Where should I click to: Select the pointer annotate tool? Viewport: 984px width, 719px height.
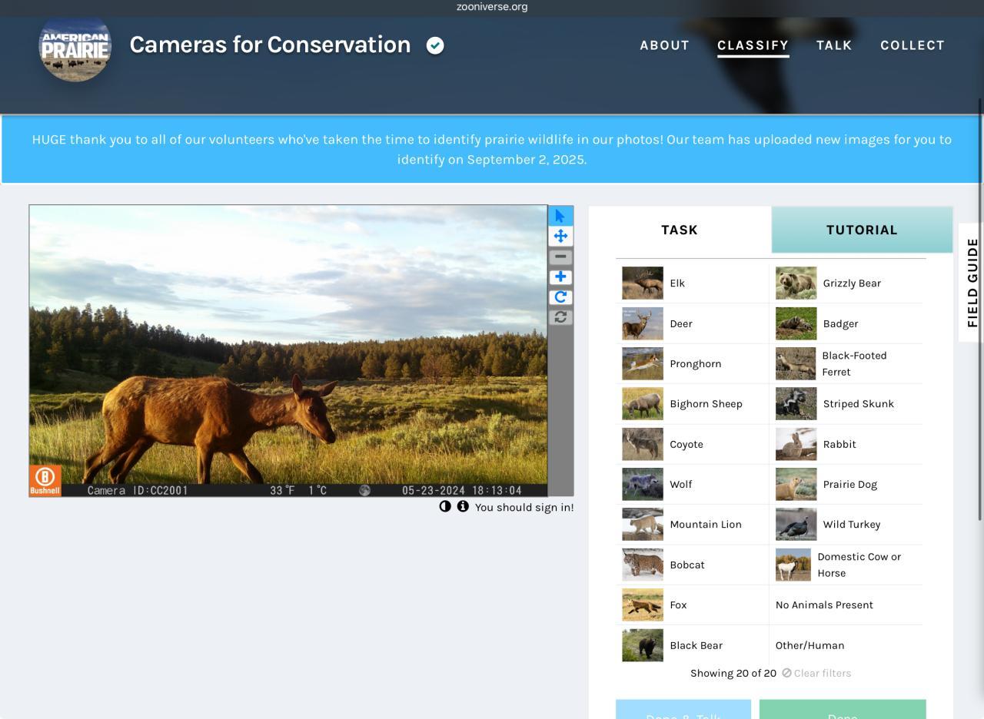click(560, 217)
